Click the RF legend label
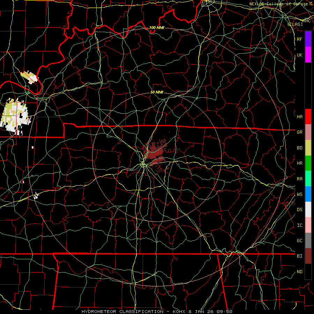Image resolution: width=314 pixels, height=314 pixels. [x=299, y=39]
